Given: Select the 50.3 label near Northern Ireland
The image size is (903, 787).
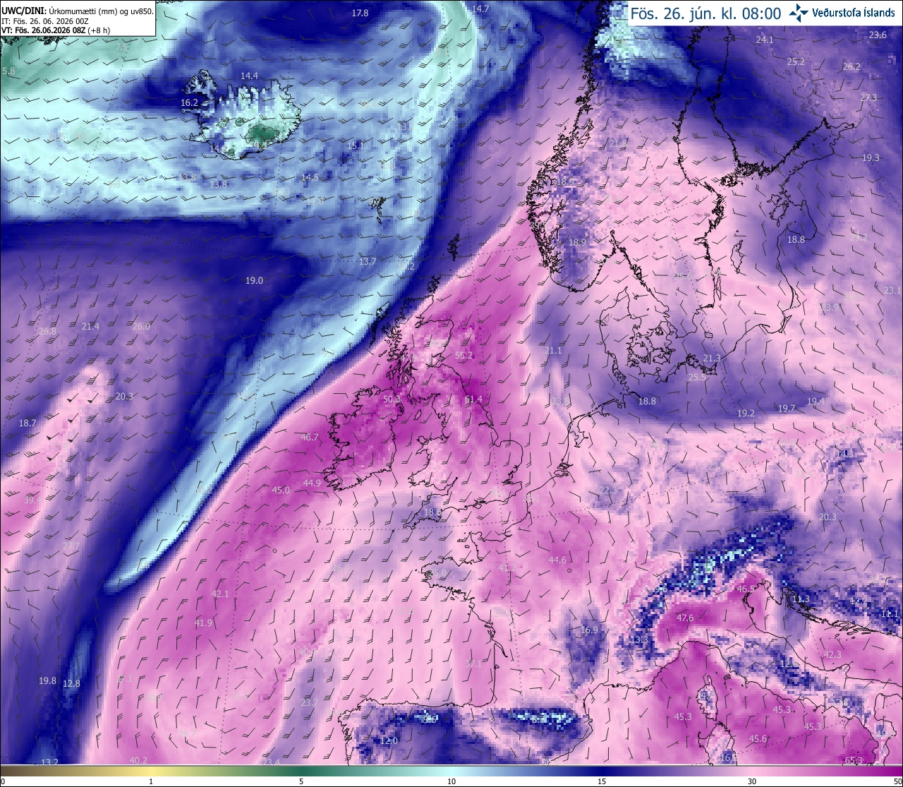Looking at the screenshot, I should coord(392,399).
